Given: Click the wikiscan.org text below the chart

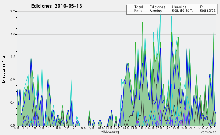Looking at the screenshot, I should pyautogui.click(x=110, y=132).
